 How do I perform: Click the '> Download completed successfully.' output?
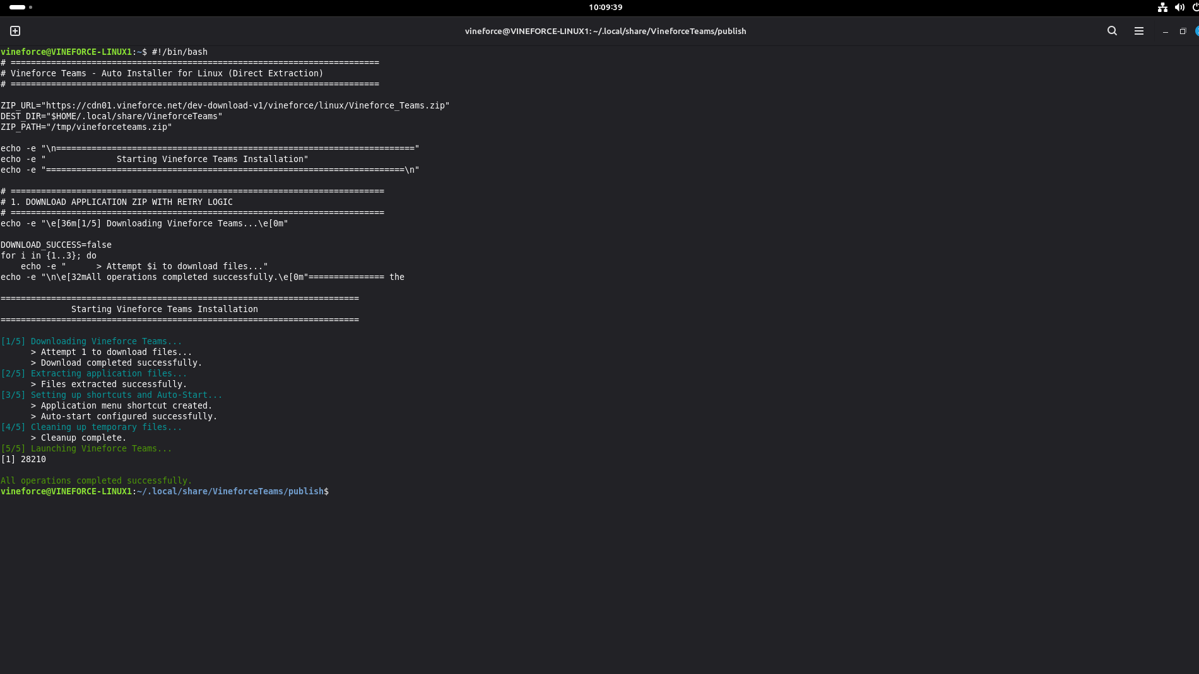point(117,363)
